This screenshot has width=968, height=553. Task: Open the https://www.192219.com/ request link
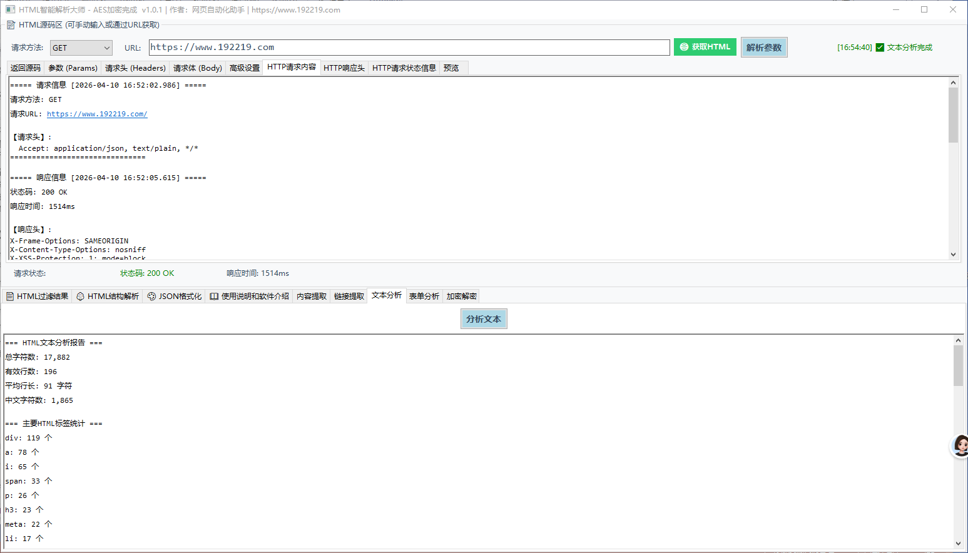pyautogui.click(x=97, y=114)
